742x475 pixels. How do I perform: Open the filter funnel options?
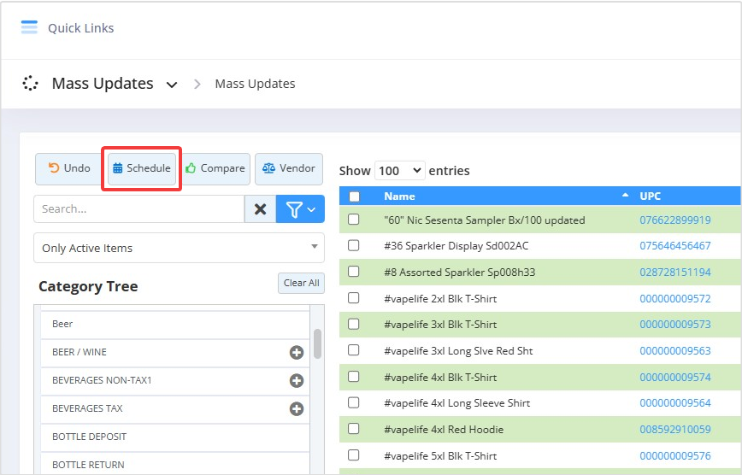coord(300,209)
